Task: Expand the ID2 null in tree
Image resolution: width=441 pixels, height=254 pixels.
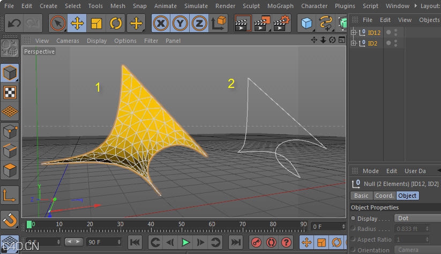Action: [354, 43]
